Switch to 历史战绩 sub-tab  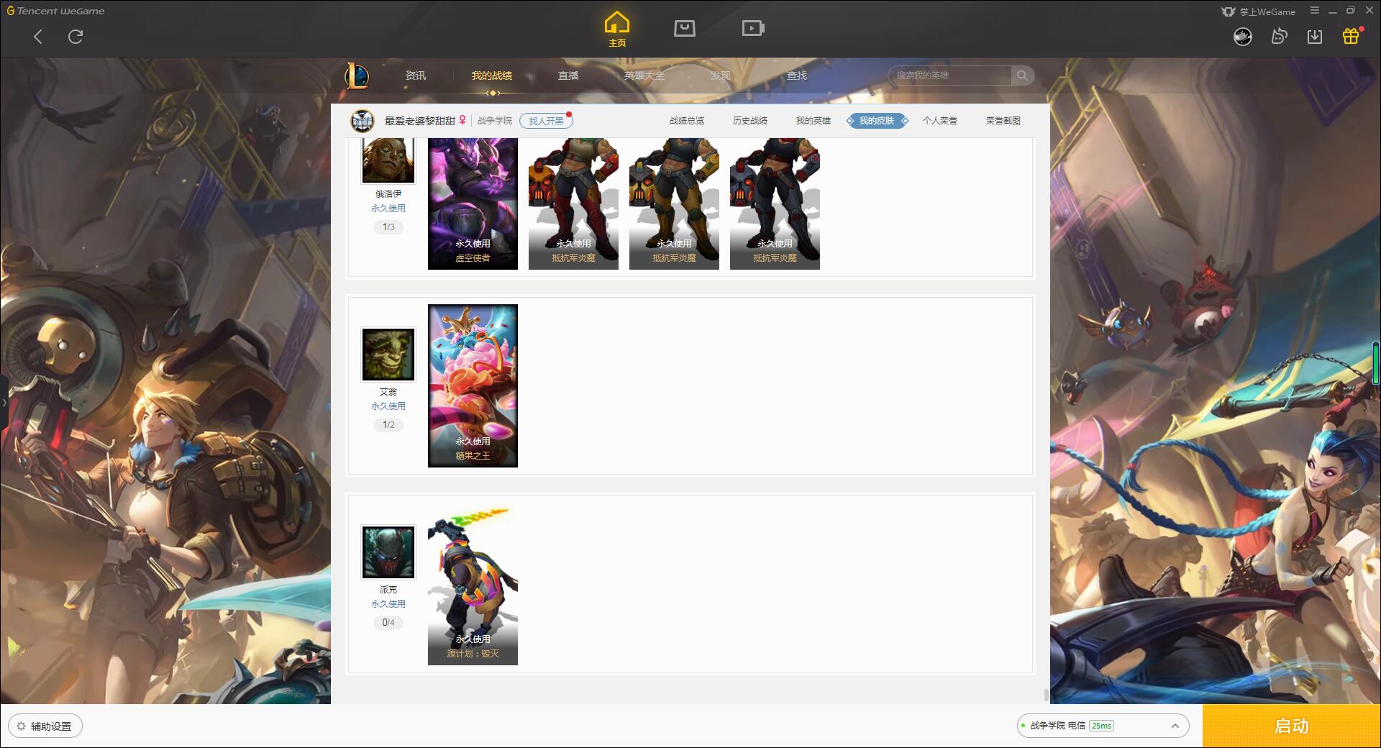pyautogui.click(x=750, y=121)
